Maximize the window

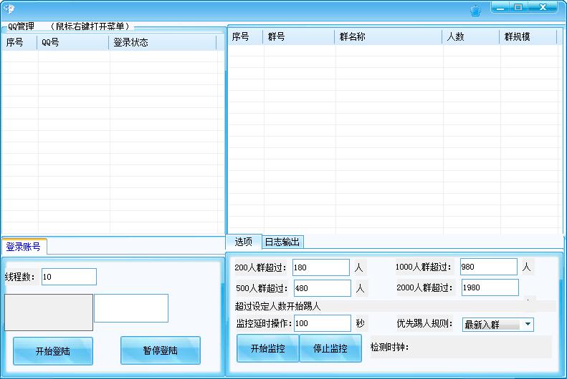518,7
